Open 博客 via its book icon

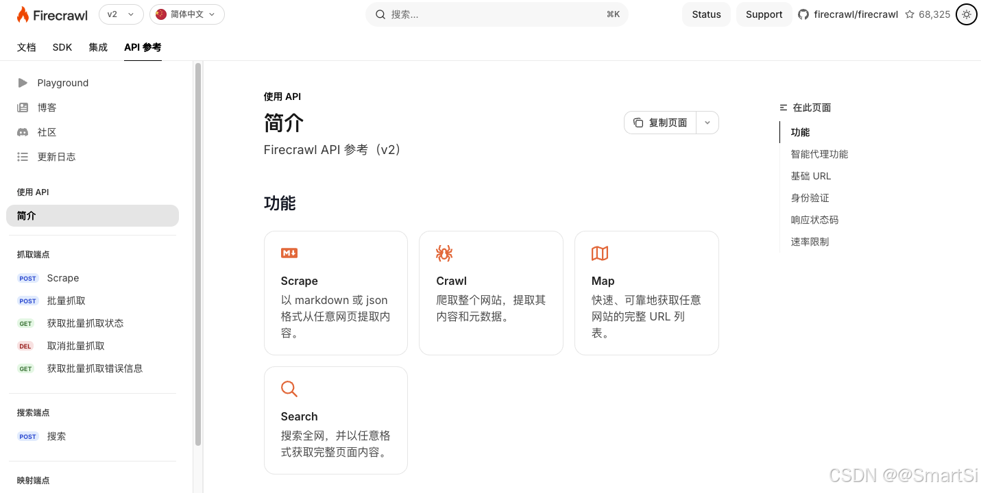pyautogui.click(x=21, y=107)
